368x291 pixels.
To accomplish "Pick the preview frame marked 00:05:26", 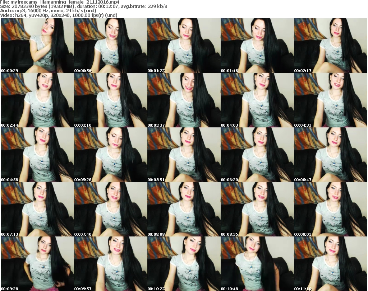I will [x=111, y=155].
